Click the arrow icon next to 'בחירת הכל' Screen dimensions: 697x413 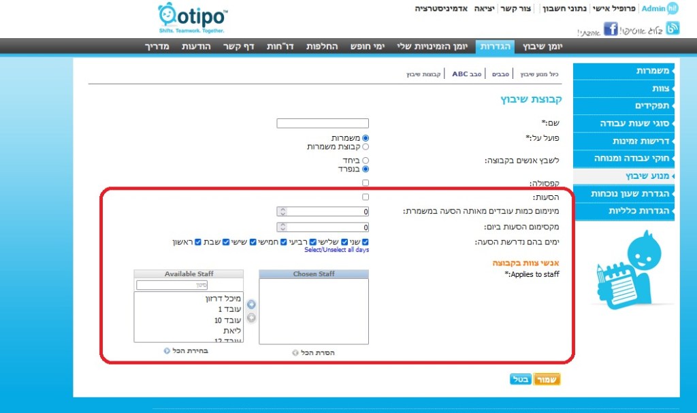(167, 351)
